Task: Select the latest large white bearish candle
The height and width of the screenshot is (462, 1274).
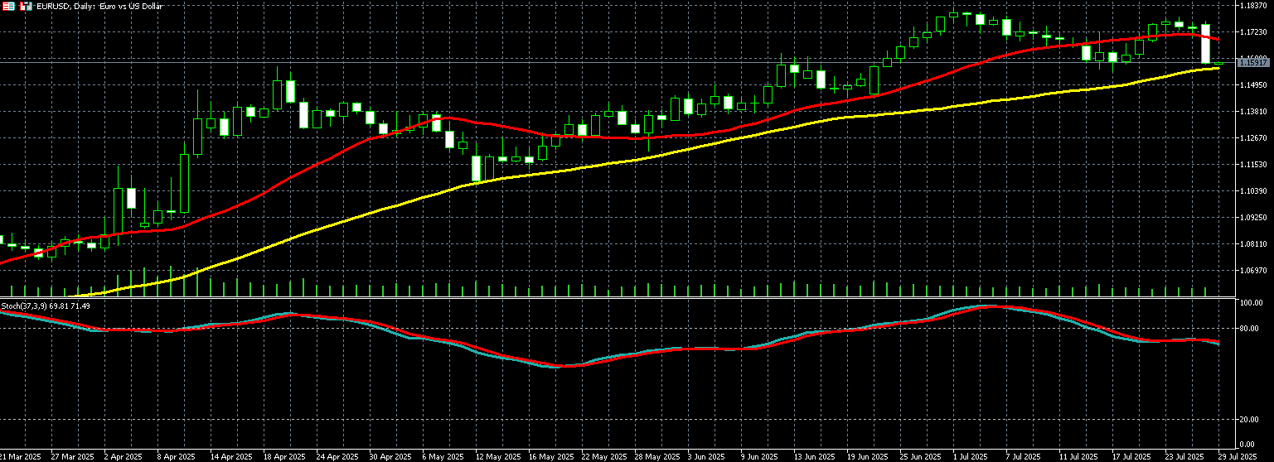Action: (1206, 44)
